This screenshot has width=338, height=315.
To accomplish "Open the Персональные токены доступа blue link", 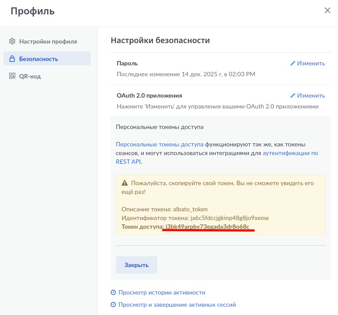I will coord(159,144).
